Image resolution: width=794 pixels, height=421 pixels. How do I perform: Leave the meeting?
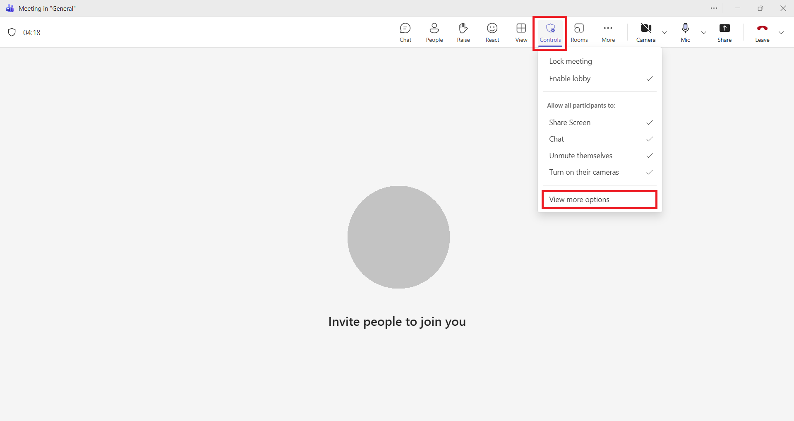point(762,32)
